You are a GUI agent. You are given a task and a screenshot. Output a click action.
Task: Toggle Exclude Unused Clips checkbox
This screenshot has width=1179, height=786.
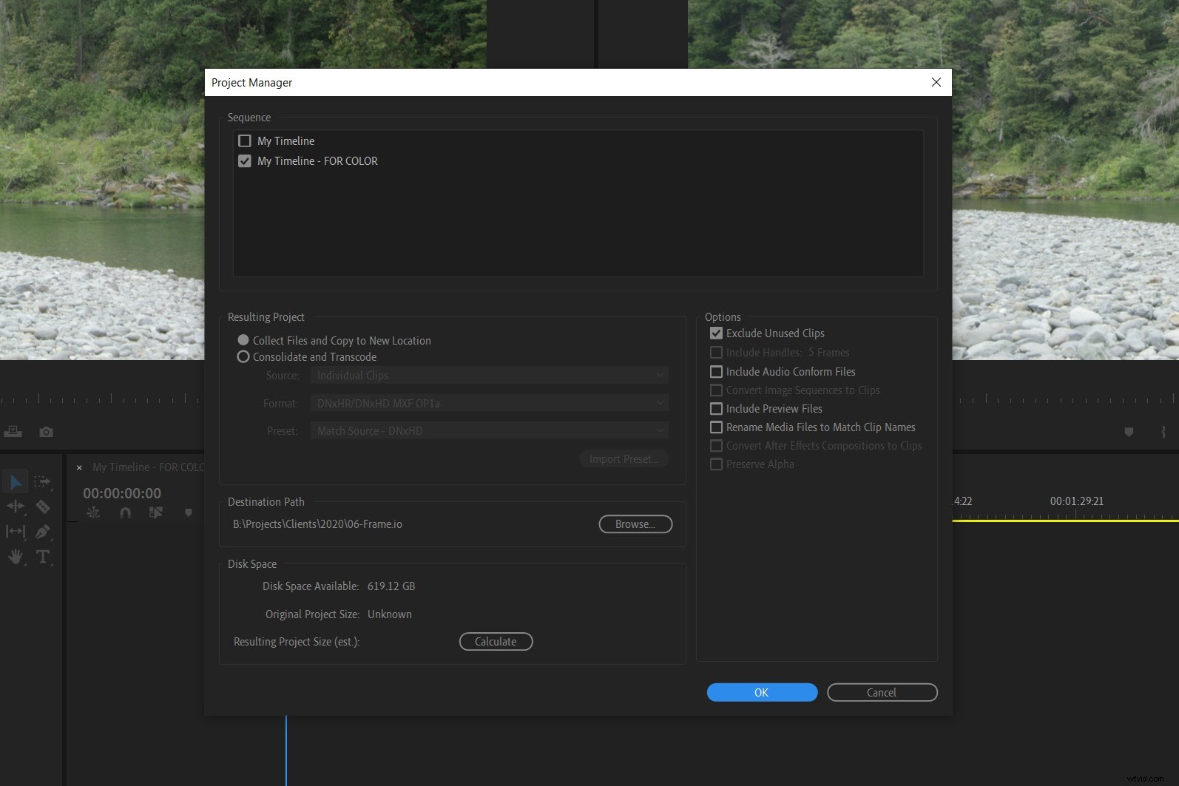[x=716, y=333]
